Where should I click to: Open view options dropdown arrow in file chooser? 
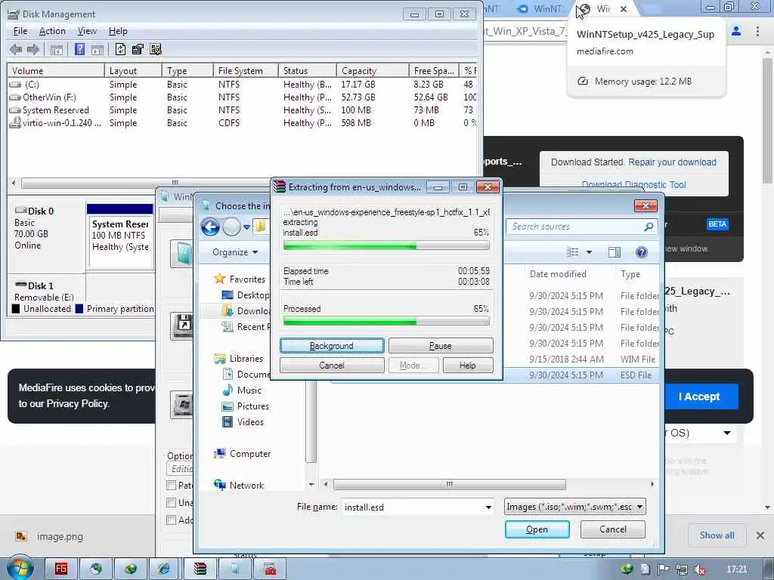click(x=589, y=252)
